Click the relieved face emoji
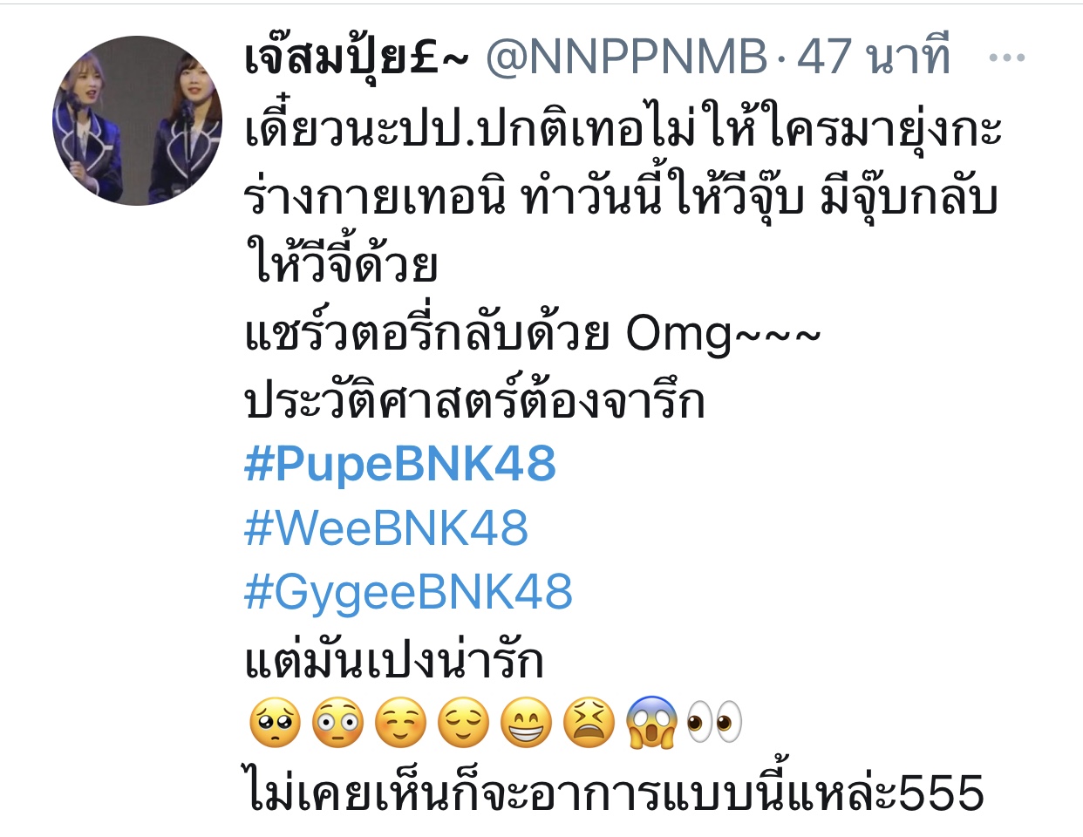This screenshot has width=1083, height=837. tap(463, 724)
